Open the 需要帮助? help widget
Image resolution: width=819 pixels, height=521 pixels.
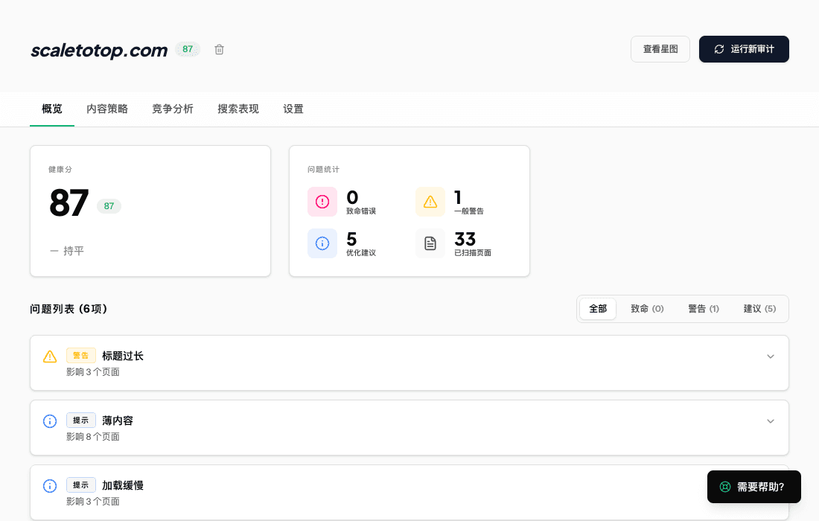coord(753,487)
